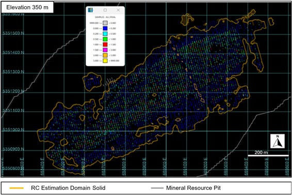
Task: Click the north arrow compass symbol
Action: 278,141
